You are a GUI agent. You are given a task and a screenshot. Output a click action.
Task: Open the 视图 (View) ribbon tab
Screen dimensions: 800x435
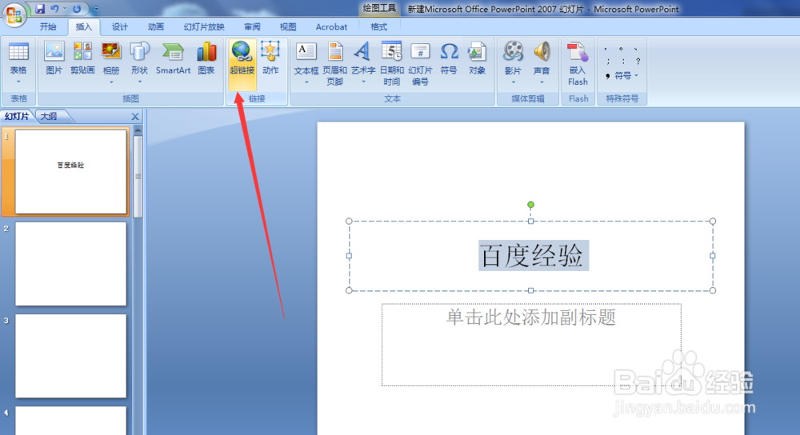click(288, 27)
